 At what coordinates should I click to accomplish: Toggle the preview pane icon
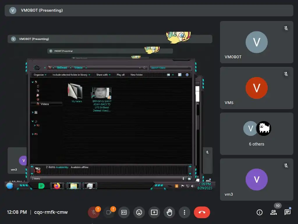tap(180, 75)
